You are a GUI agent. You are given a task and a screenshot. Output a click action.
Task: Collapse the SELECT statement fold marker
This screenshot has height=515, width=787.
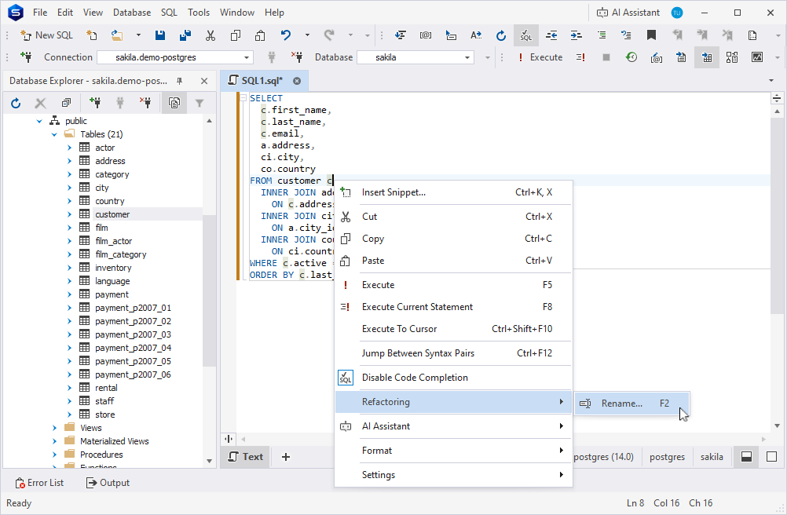pos(243,98)
